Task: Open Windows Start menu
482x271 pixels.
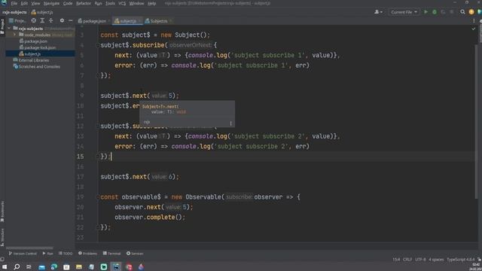Action: click(5, 266)
